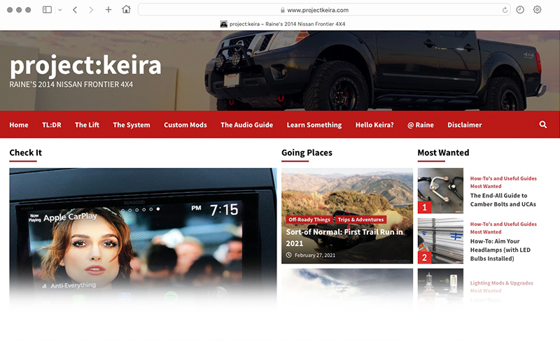Open the Learn Something menu item
Screen dimensions: 560x342
coord(314,125)
